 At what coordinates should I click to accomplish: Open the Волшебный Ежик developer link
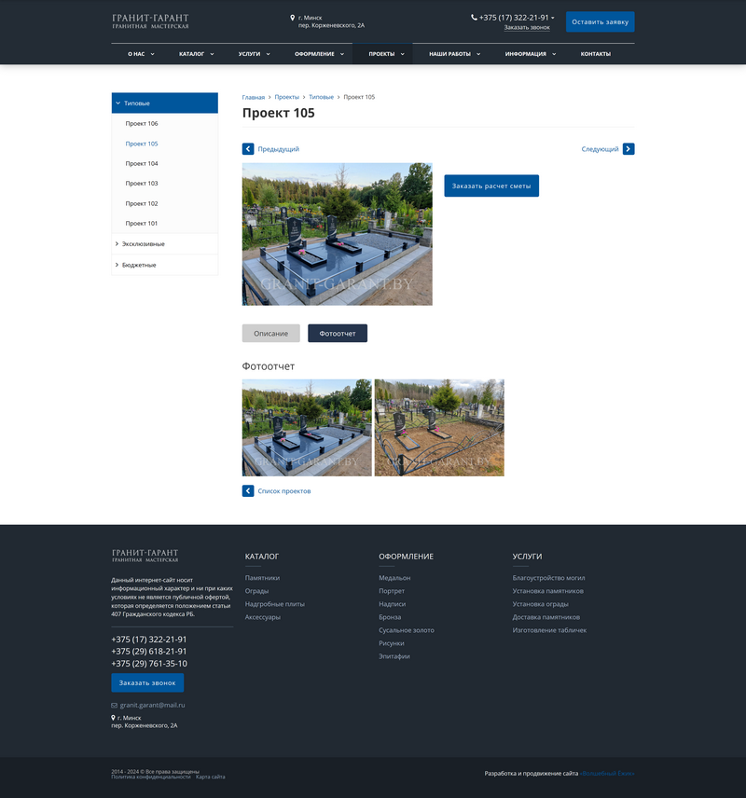pos(607,774)
